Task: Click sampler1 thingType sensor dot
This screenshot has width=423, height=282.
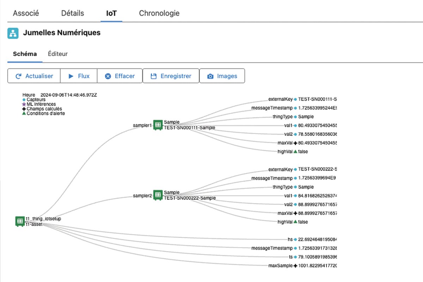Action: coord(295,117)
